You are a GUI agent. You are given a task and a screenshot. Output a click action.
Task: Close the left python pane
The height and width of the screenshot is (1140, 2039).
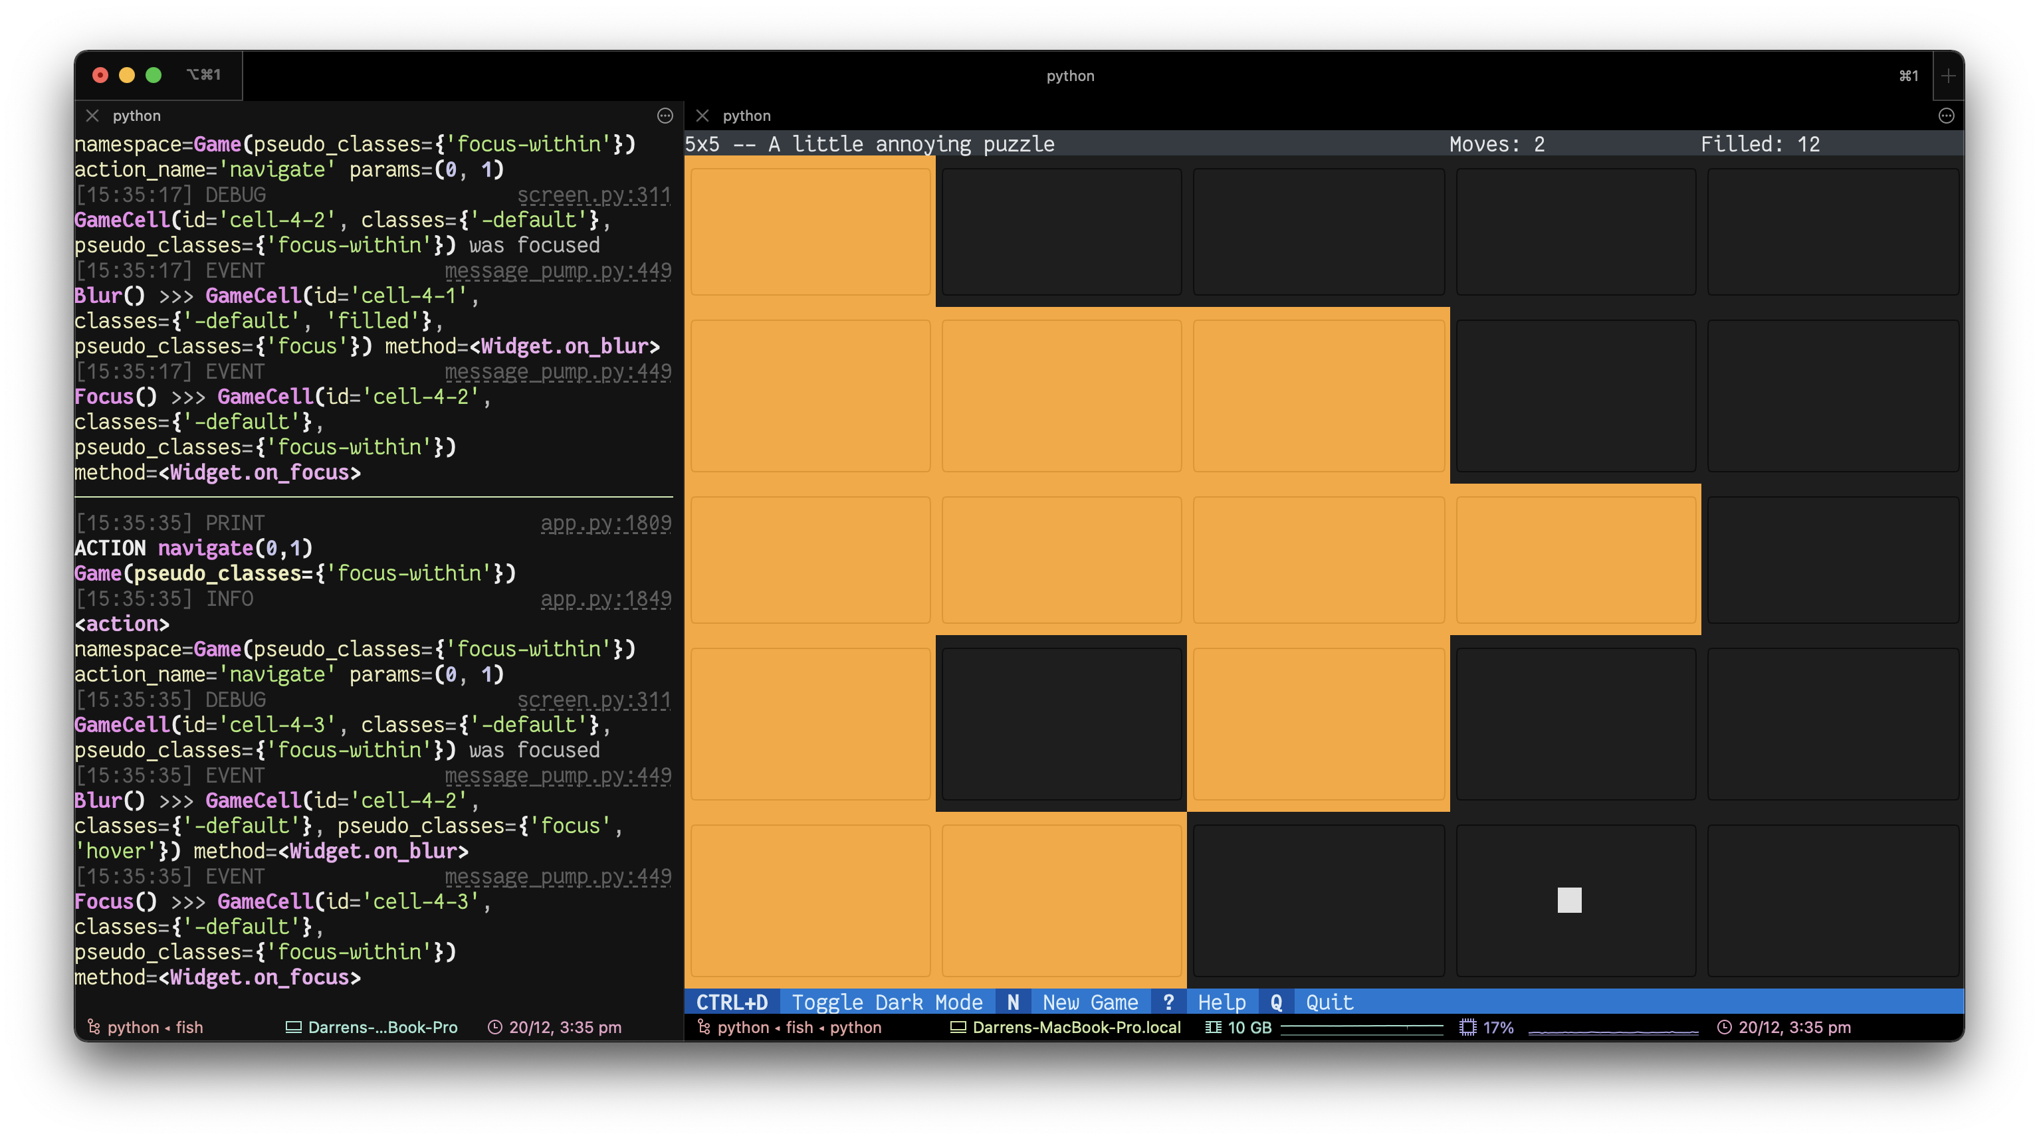pyautogui.click(x=92, y=116)
